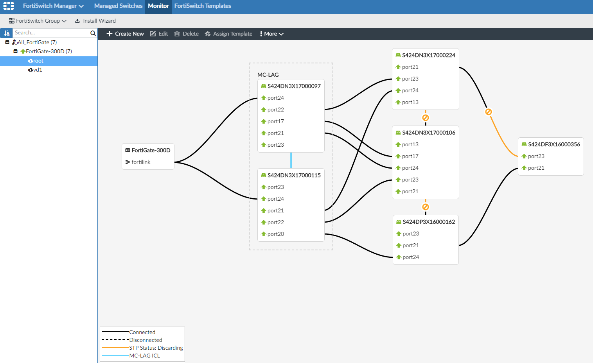Click switch icon of S424DN3X17000224
This screenshot has width=593, height=363.
pos(398,55)
